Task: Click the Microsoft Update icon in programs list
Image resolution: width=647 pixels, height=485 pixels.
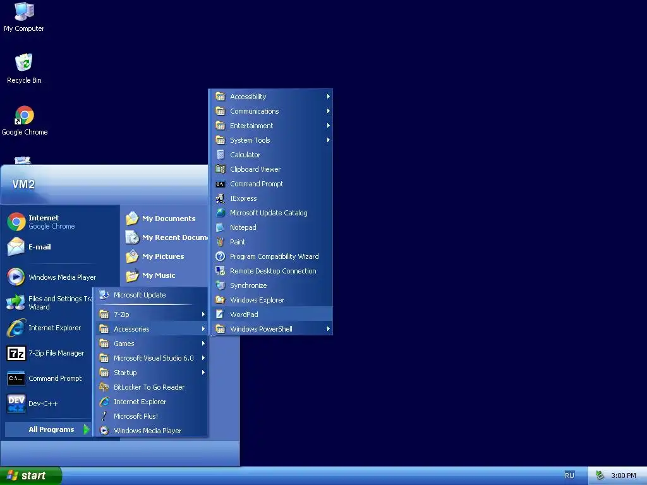Action: coord(104,295)
